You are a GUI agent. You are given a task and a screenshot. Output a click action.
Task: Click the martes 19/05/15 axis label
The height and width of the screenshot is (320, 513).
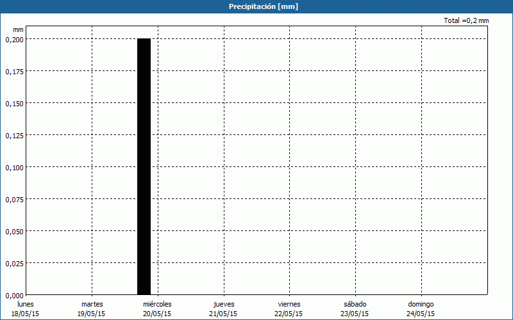92,308
